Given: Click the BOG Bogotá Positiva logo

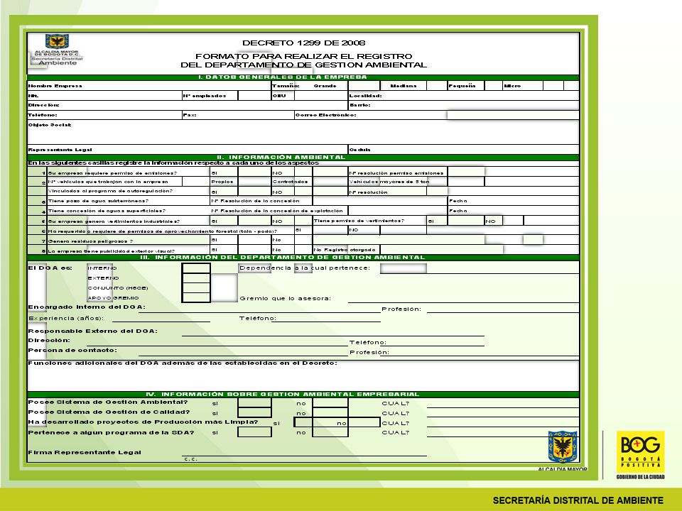Looking at the screenshot, I should click(640, 454).
